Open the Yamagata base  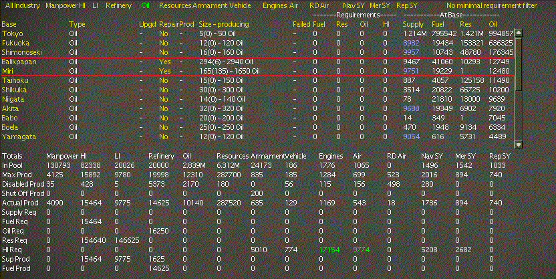[19, 136]
